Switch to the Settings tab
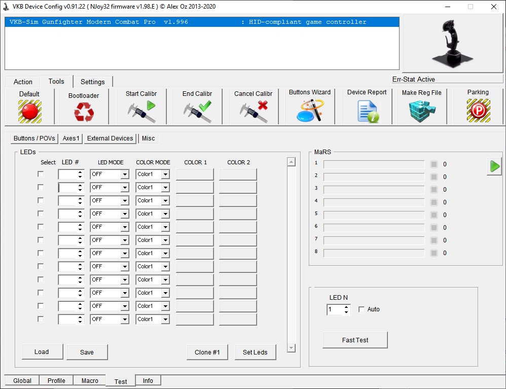This screenshot has height=389, width=506. click(93, 82)
